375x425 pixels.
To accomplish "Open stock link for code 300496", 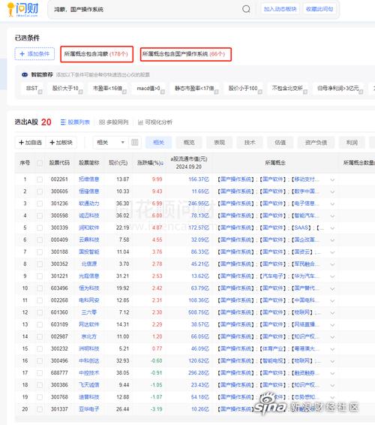I will 88,360.
